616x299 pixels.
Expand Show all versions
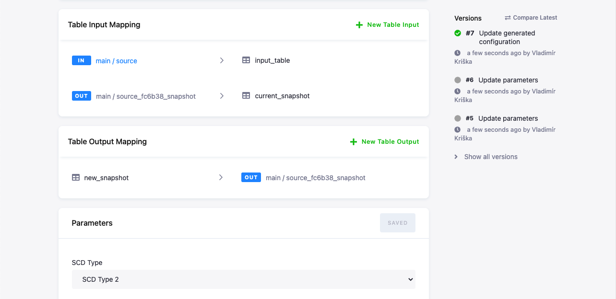tap(486, 157)
